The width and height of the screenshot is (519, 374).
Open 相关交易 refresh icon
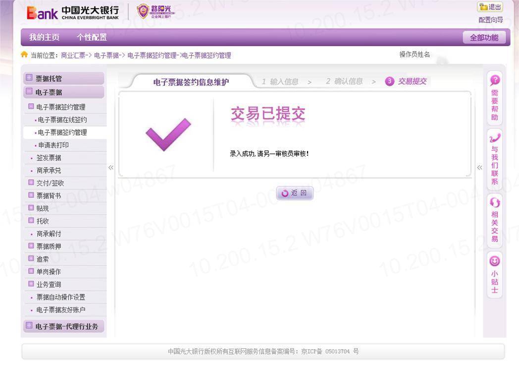pyautogui.click(x=495, y=202)
